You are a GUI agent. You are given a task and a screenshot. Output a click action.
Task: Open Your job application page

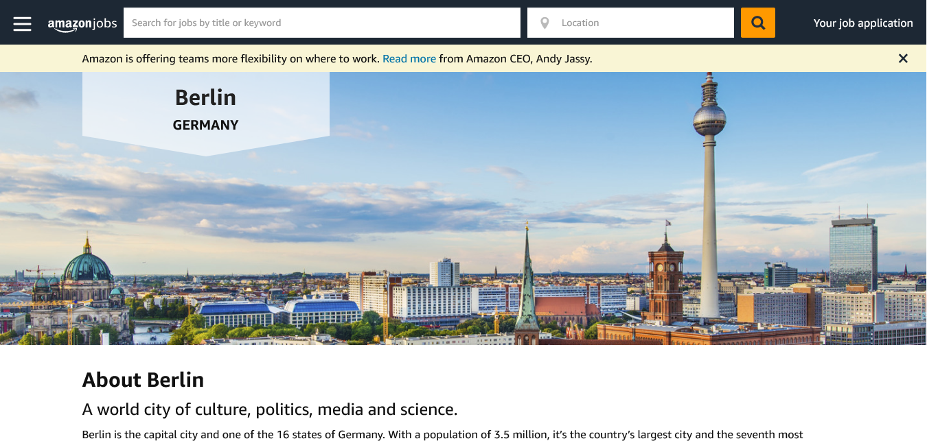862,23
